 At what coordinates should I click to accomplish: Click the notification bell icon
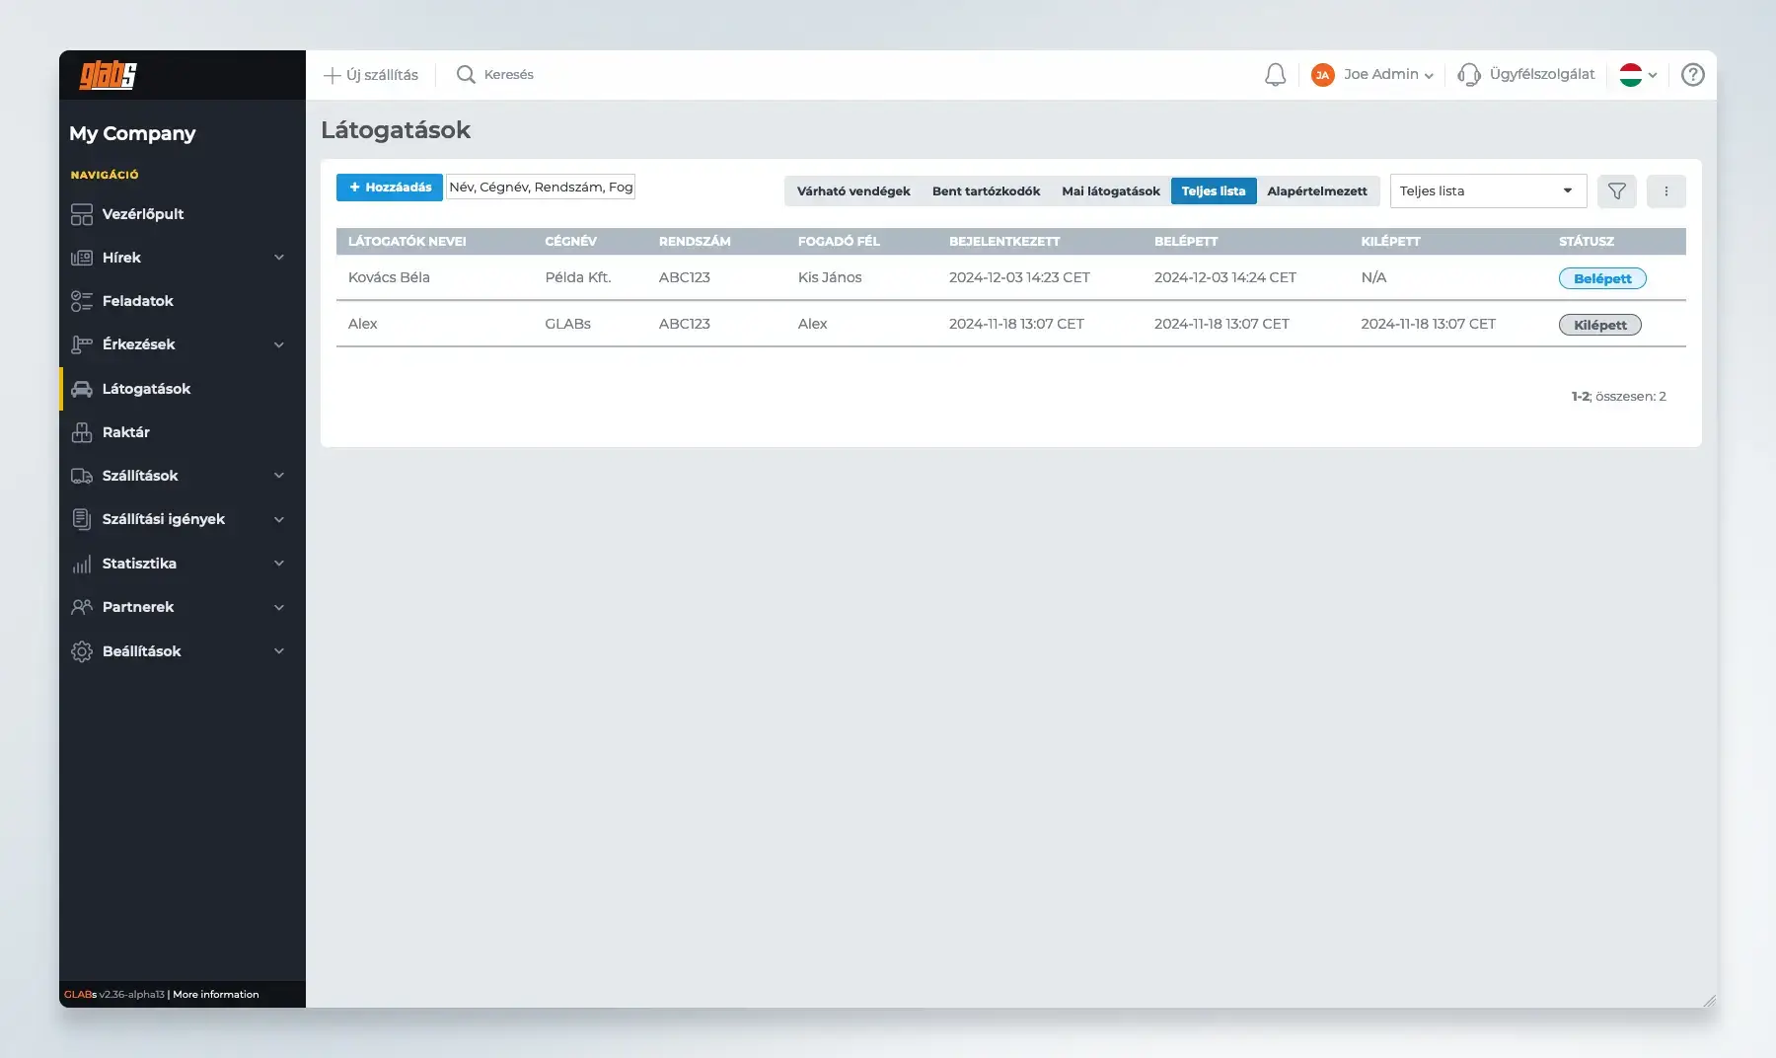click(x=1275, y=75)
